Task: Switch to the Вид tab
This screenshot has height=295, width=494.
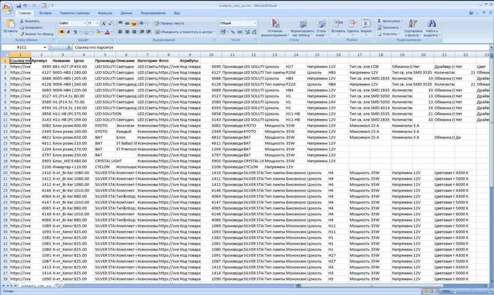Action: [177, 13]
